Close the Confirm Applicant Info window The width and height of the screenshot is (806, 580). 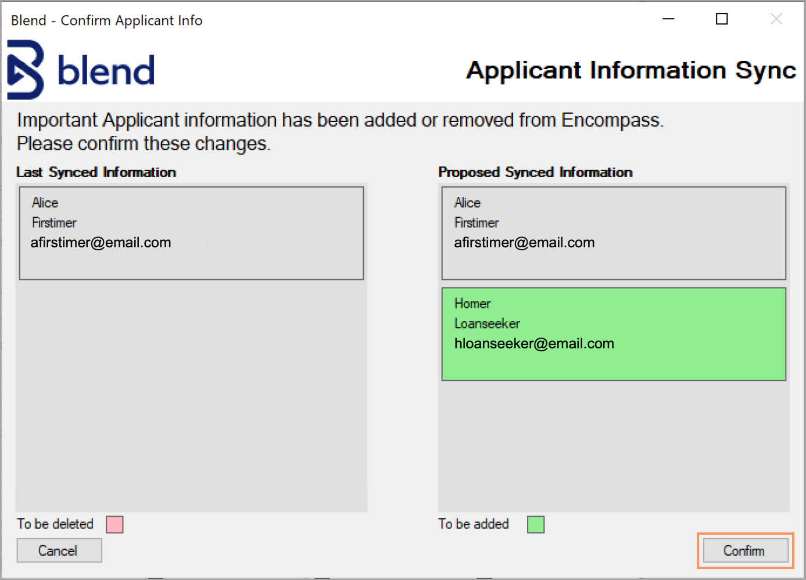[776, 19]
